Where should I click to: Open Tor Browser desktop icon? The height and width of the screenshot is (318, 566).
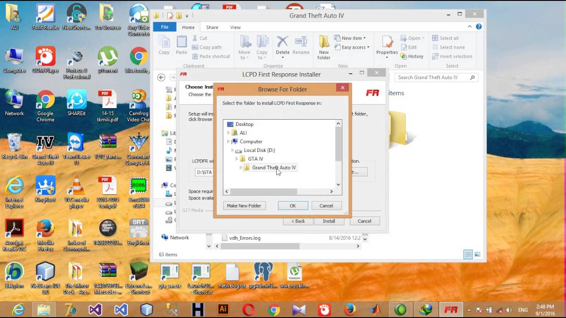(108, 18)
